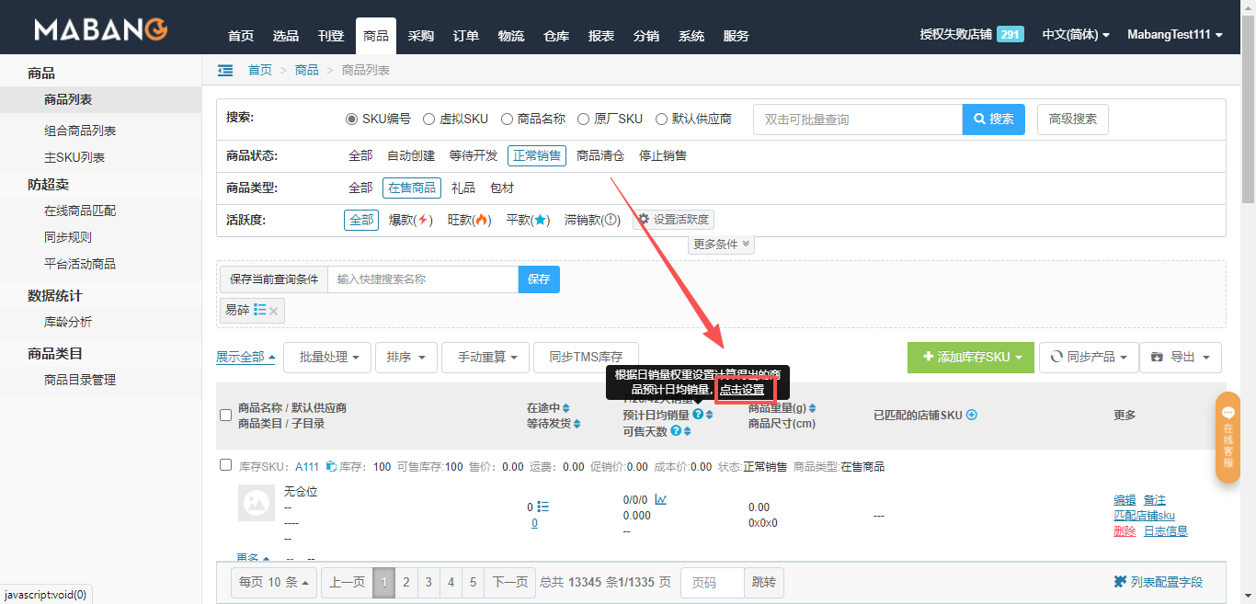Screen dimensions: 1256x604
Task: Click the help icon beside 预计日均销量
Action: (698, 415)
